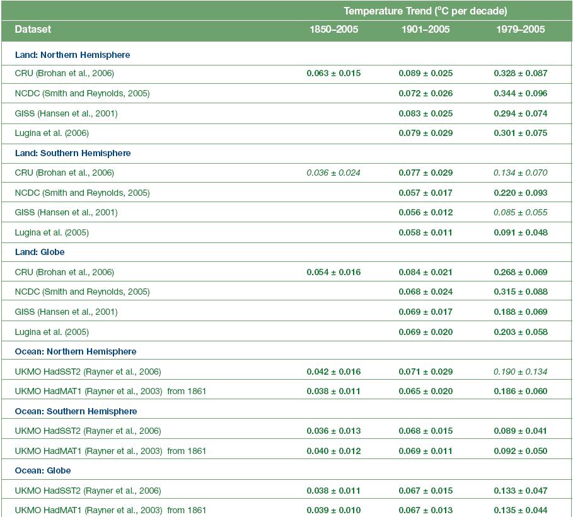
Task: Select the 0.344 ± 0.096 trend cell
Action: pos(521,93)
